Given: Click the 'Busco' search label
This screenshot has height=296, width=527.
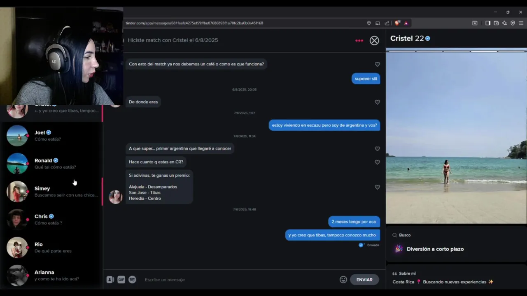Looking at the screenshot, I should (405, 235).
